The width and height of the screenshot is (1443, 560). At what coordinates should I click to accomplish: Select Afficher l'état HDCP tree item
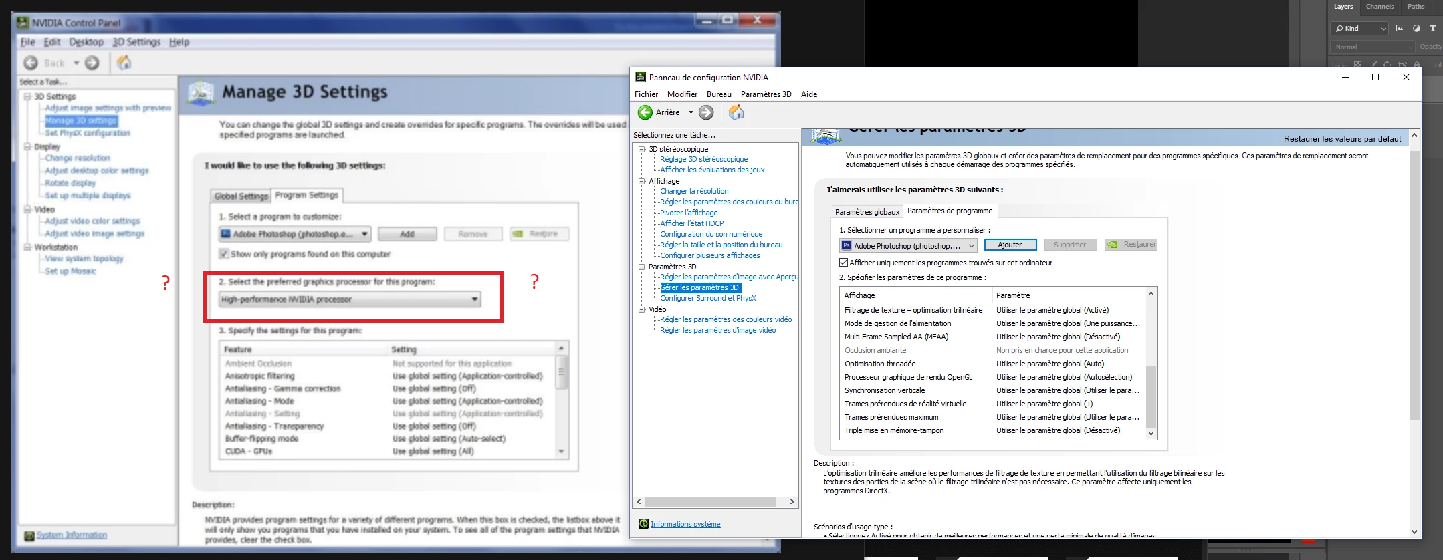(692, 223)
